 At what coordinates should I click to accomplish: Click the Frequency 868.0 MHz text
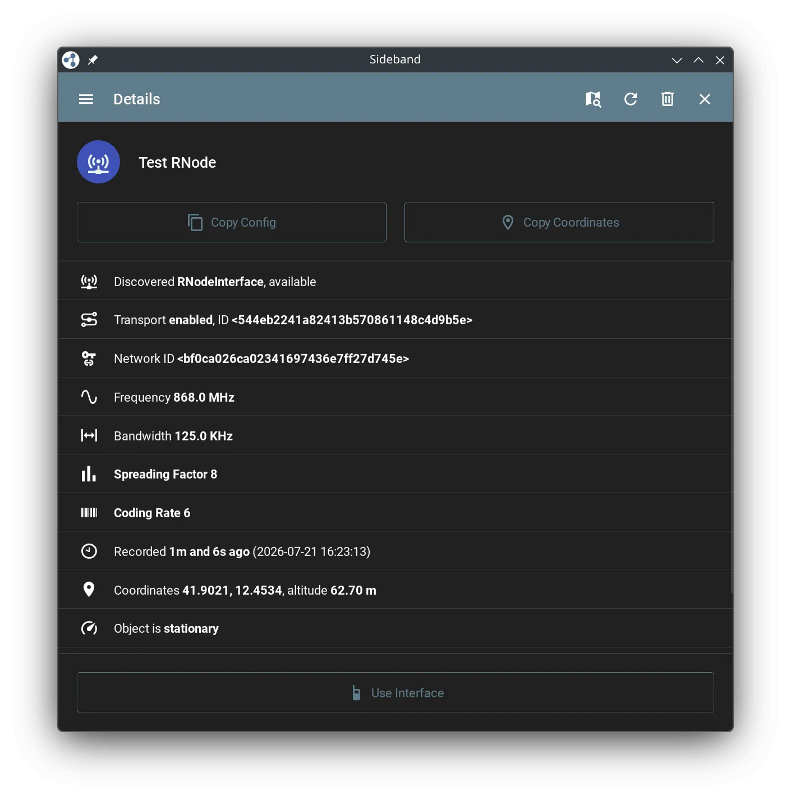(174, 397)
